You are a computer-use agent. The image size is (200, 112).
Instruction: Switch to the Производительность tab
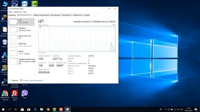(25, 15)
